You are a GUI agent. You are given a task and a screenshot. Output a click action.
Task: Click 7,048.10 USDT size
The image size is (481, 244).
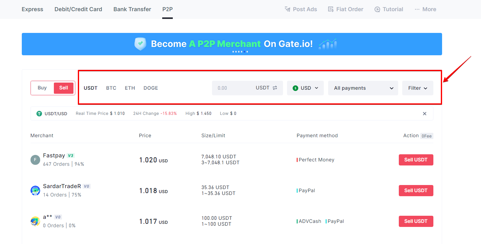219,157
